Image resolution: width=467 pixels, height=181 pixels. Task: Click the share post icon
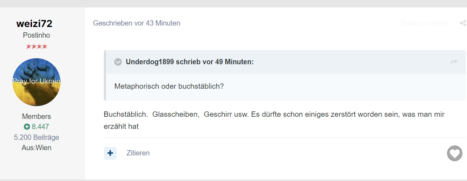(463, 23)
